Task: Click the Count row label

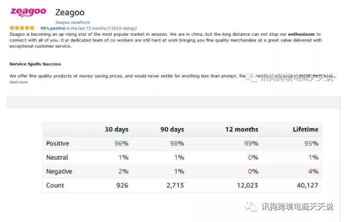Action: pos(55,185)
